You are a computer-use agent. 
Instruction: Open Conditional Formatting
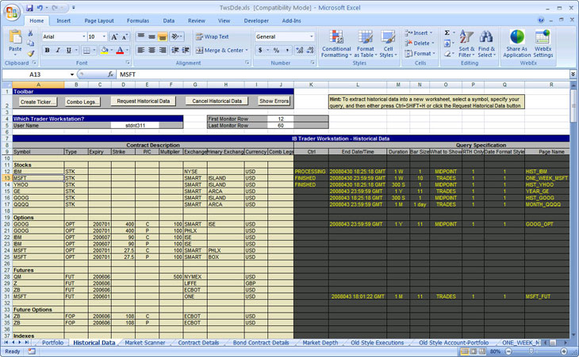pos(336,44)
